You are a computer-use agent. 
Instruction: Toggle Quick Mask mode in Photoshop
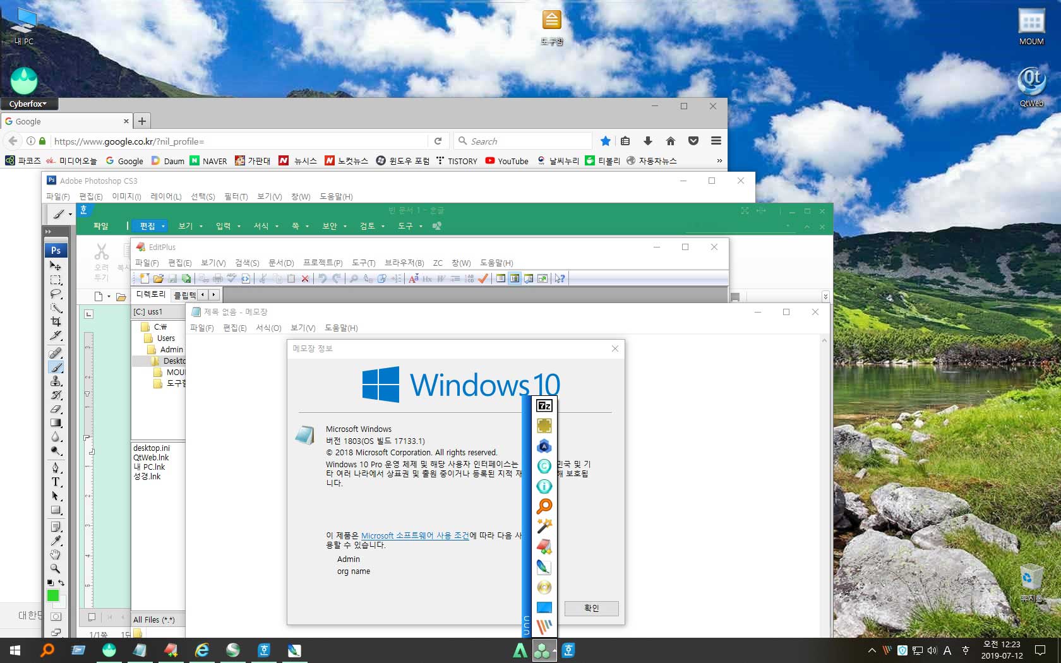coord(56,617)
